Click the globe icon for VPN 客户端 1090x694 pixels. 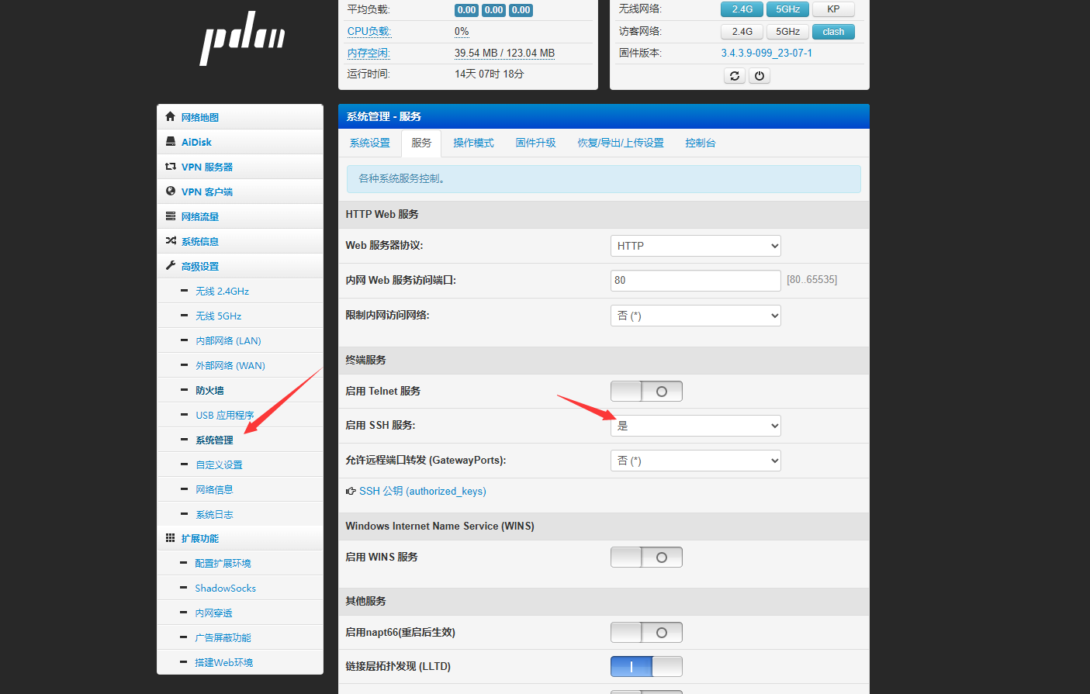pos(171,192)
